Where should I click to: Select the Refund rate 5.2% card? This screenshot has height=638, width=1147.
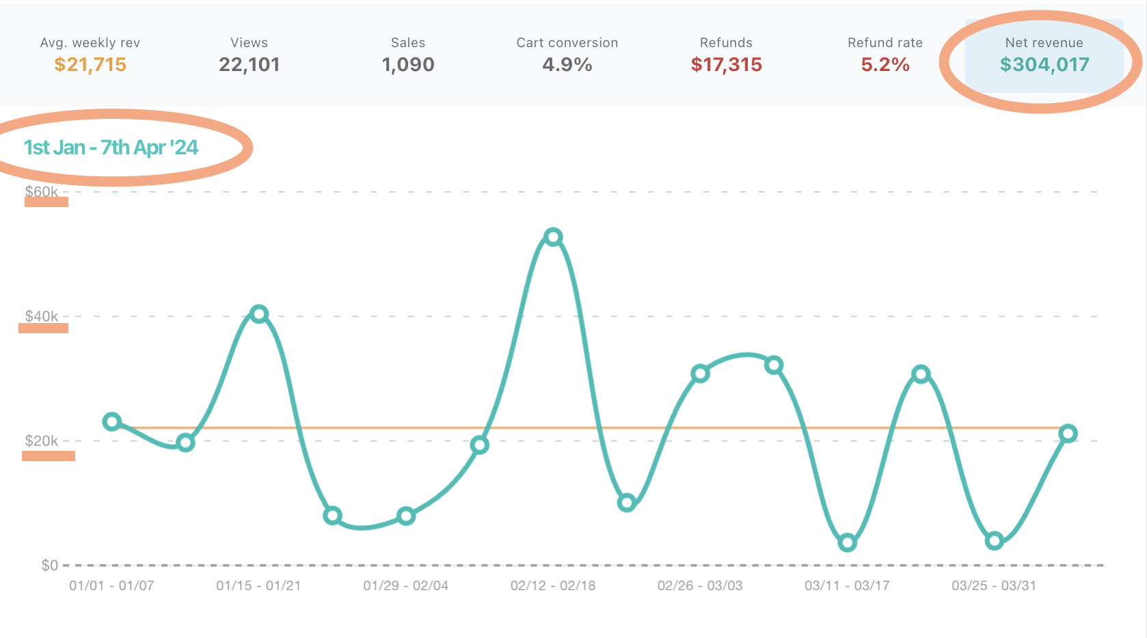[885, 56]
